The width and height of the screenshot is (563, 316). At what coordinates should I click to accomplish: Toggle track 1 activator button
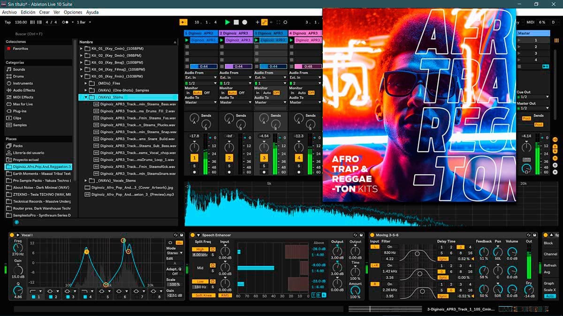(194, 158)
